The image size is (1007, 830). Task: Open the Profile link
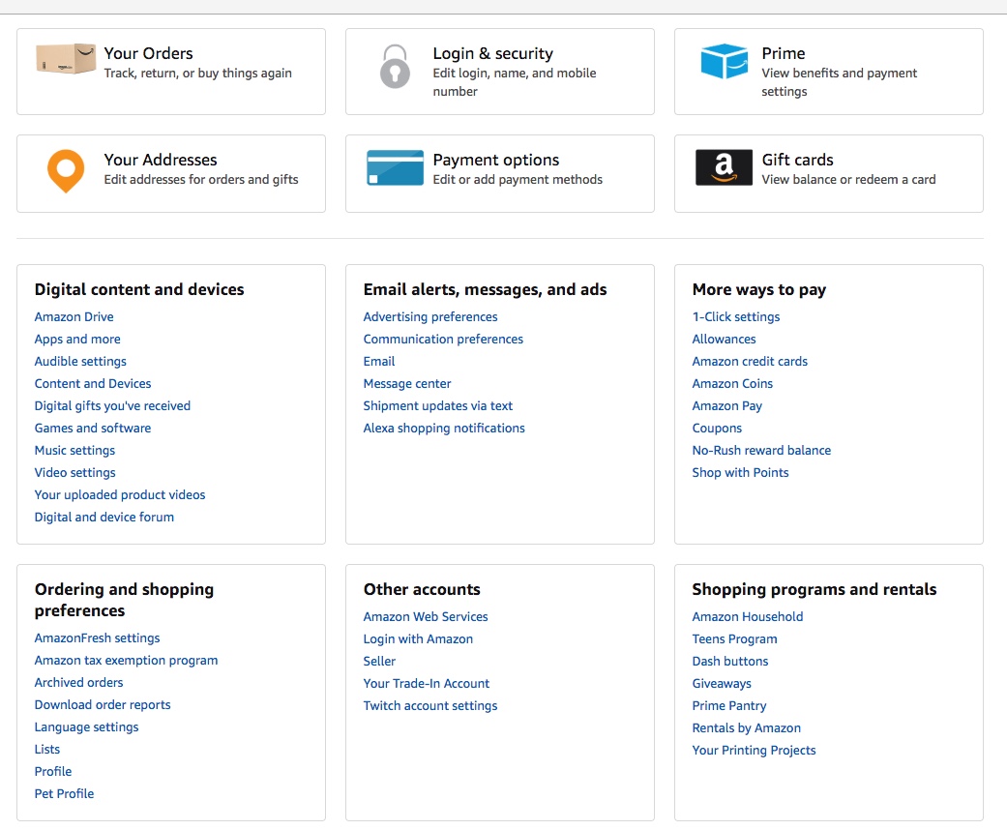click(x=52, y=772)
